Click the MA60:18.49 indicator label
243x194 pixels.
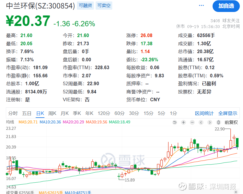click(x=120, y=122)
